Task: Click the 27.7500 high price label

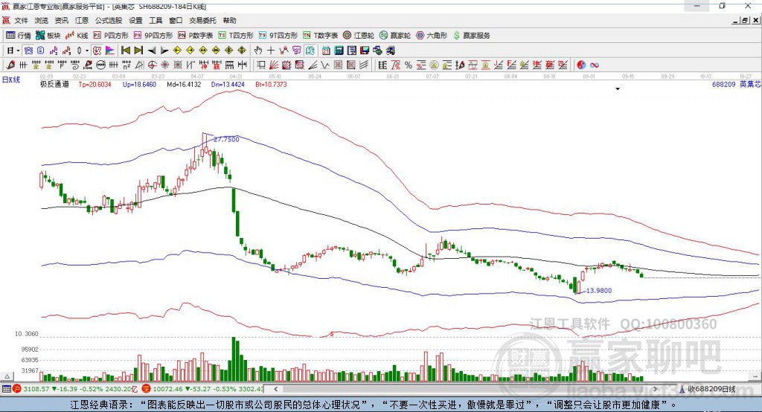Action: (x=226, y=139)
